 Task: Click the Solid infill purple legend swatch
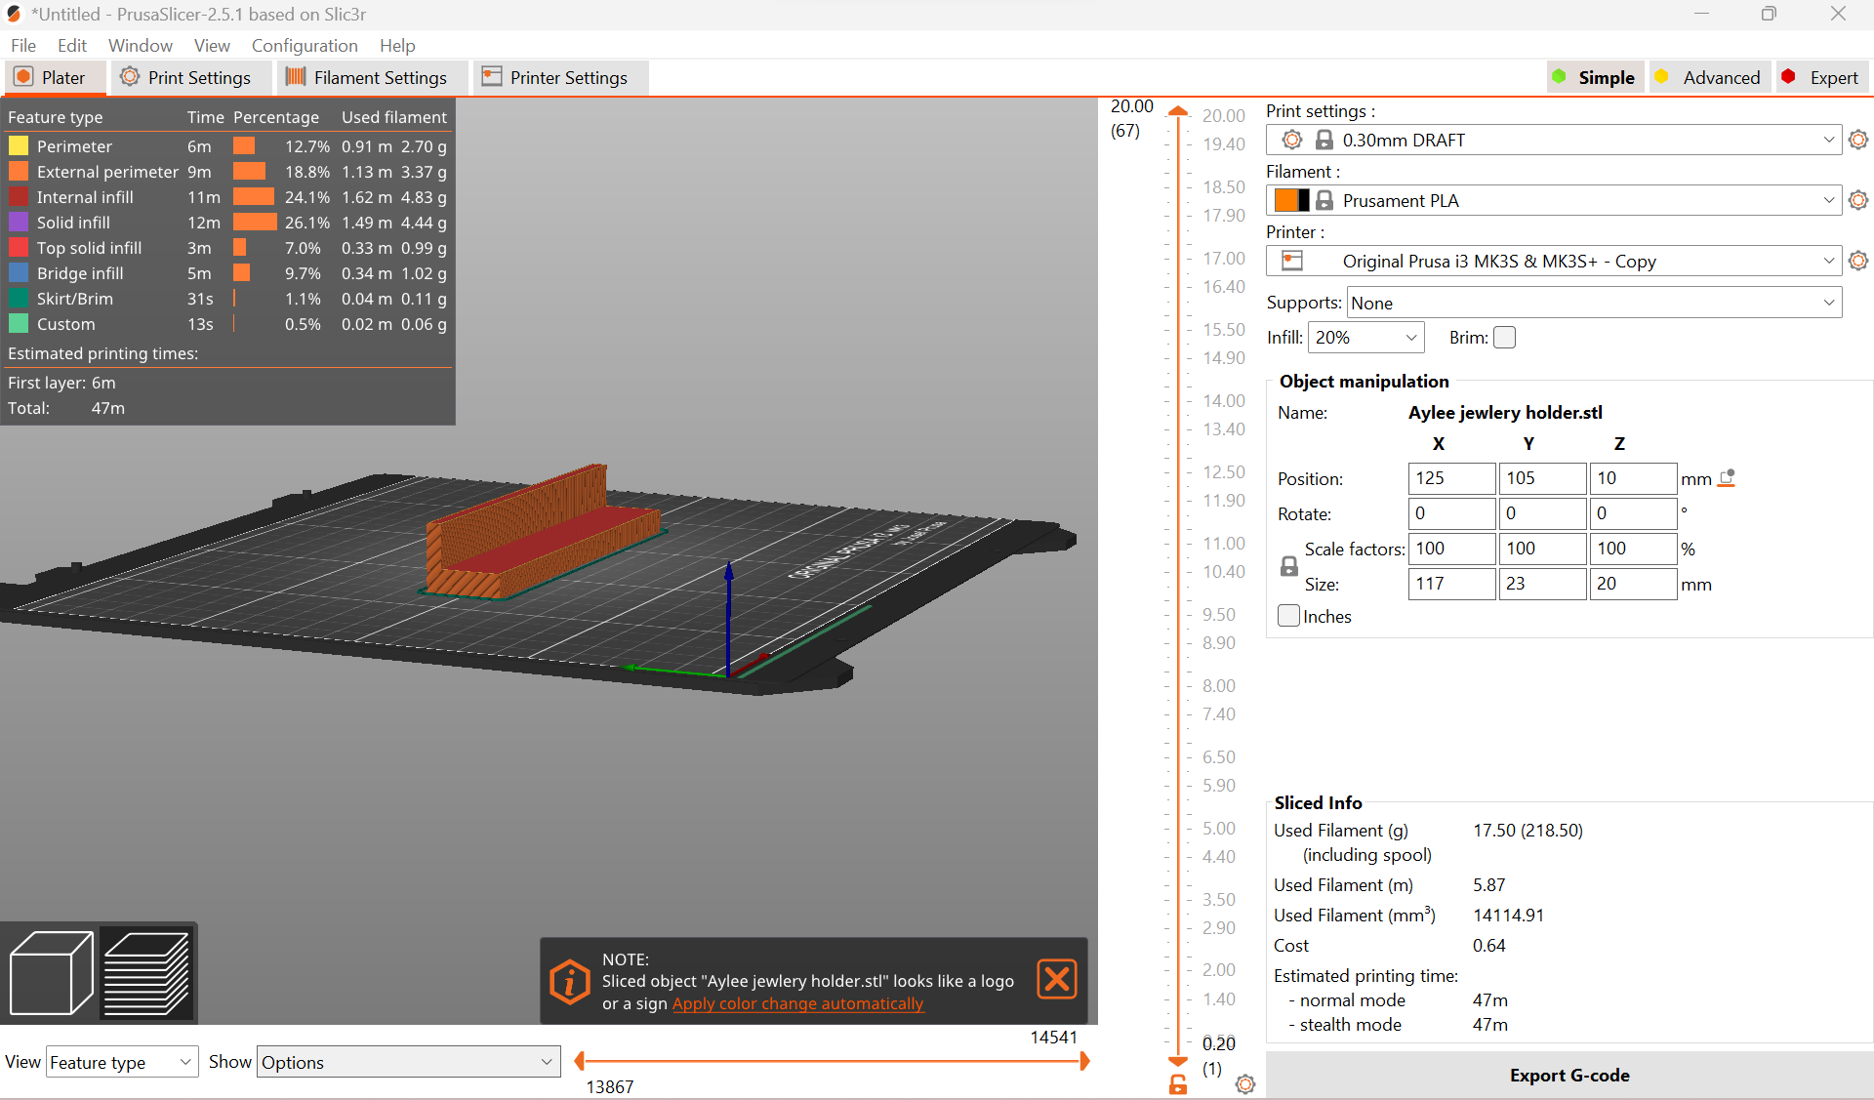[19, 223]
